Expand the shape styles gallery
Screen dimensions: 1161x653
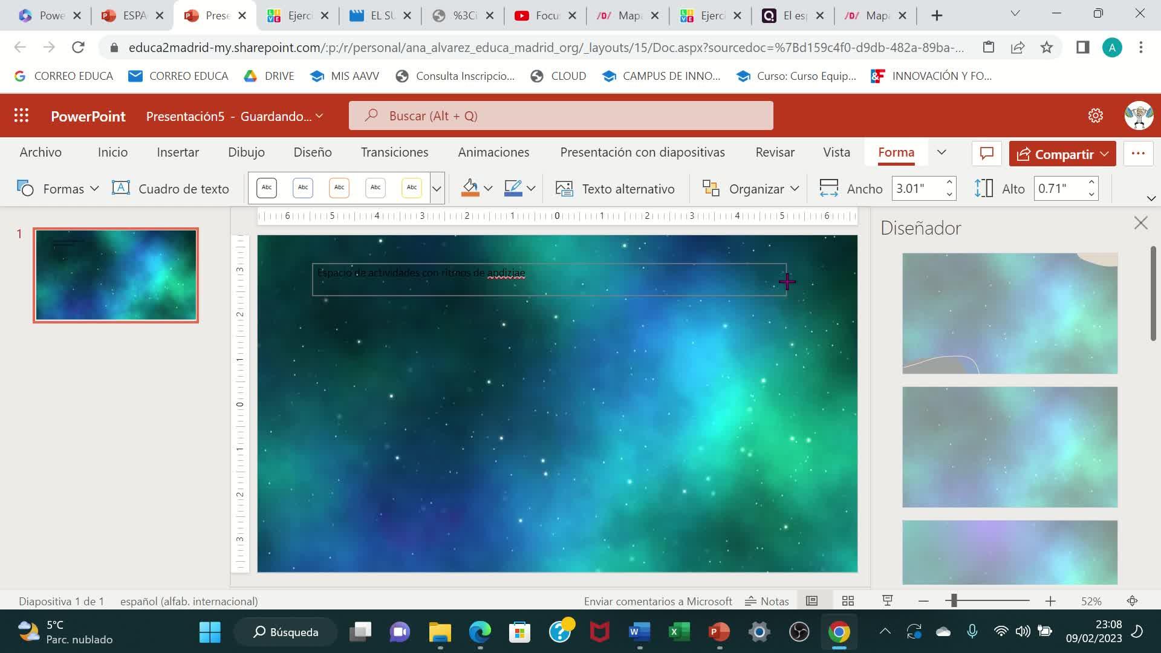(x=437, y=189)
